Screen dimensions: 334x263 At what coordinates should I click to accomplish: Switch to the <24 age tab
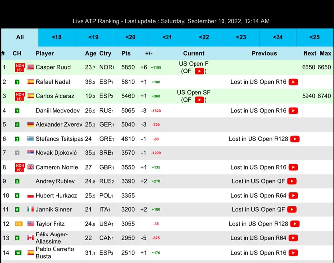point(278,37)
